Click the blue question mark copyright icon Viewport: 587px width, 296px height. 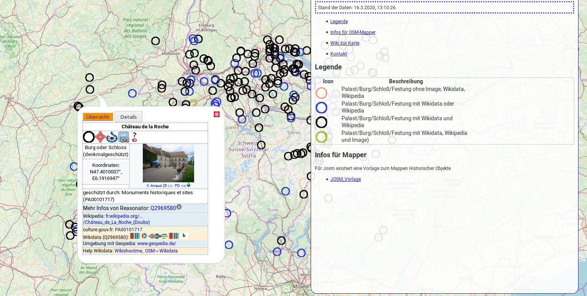coord(134,137)
